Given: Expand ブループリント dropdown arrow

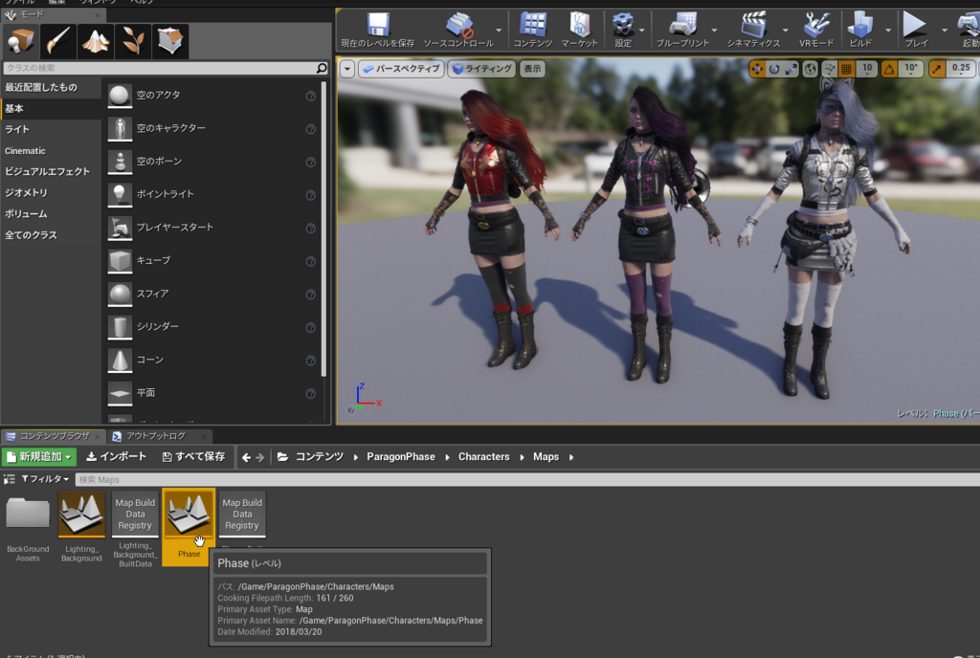Looking at the screenshot, I should (x=714, y=30).
